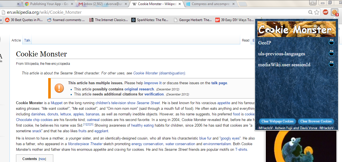
Task: Follow the donuts link
Action: pyautogui.click(x=53, y=114)
